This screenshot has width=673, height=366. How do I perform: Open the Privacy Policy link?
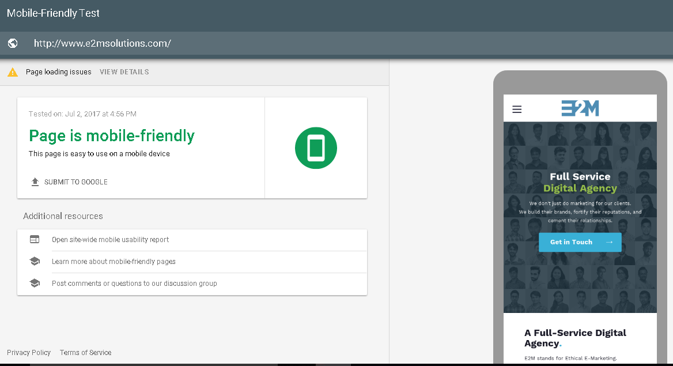click(29, 352)
